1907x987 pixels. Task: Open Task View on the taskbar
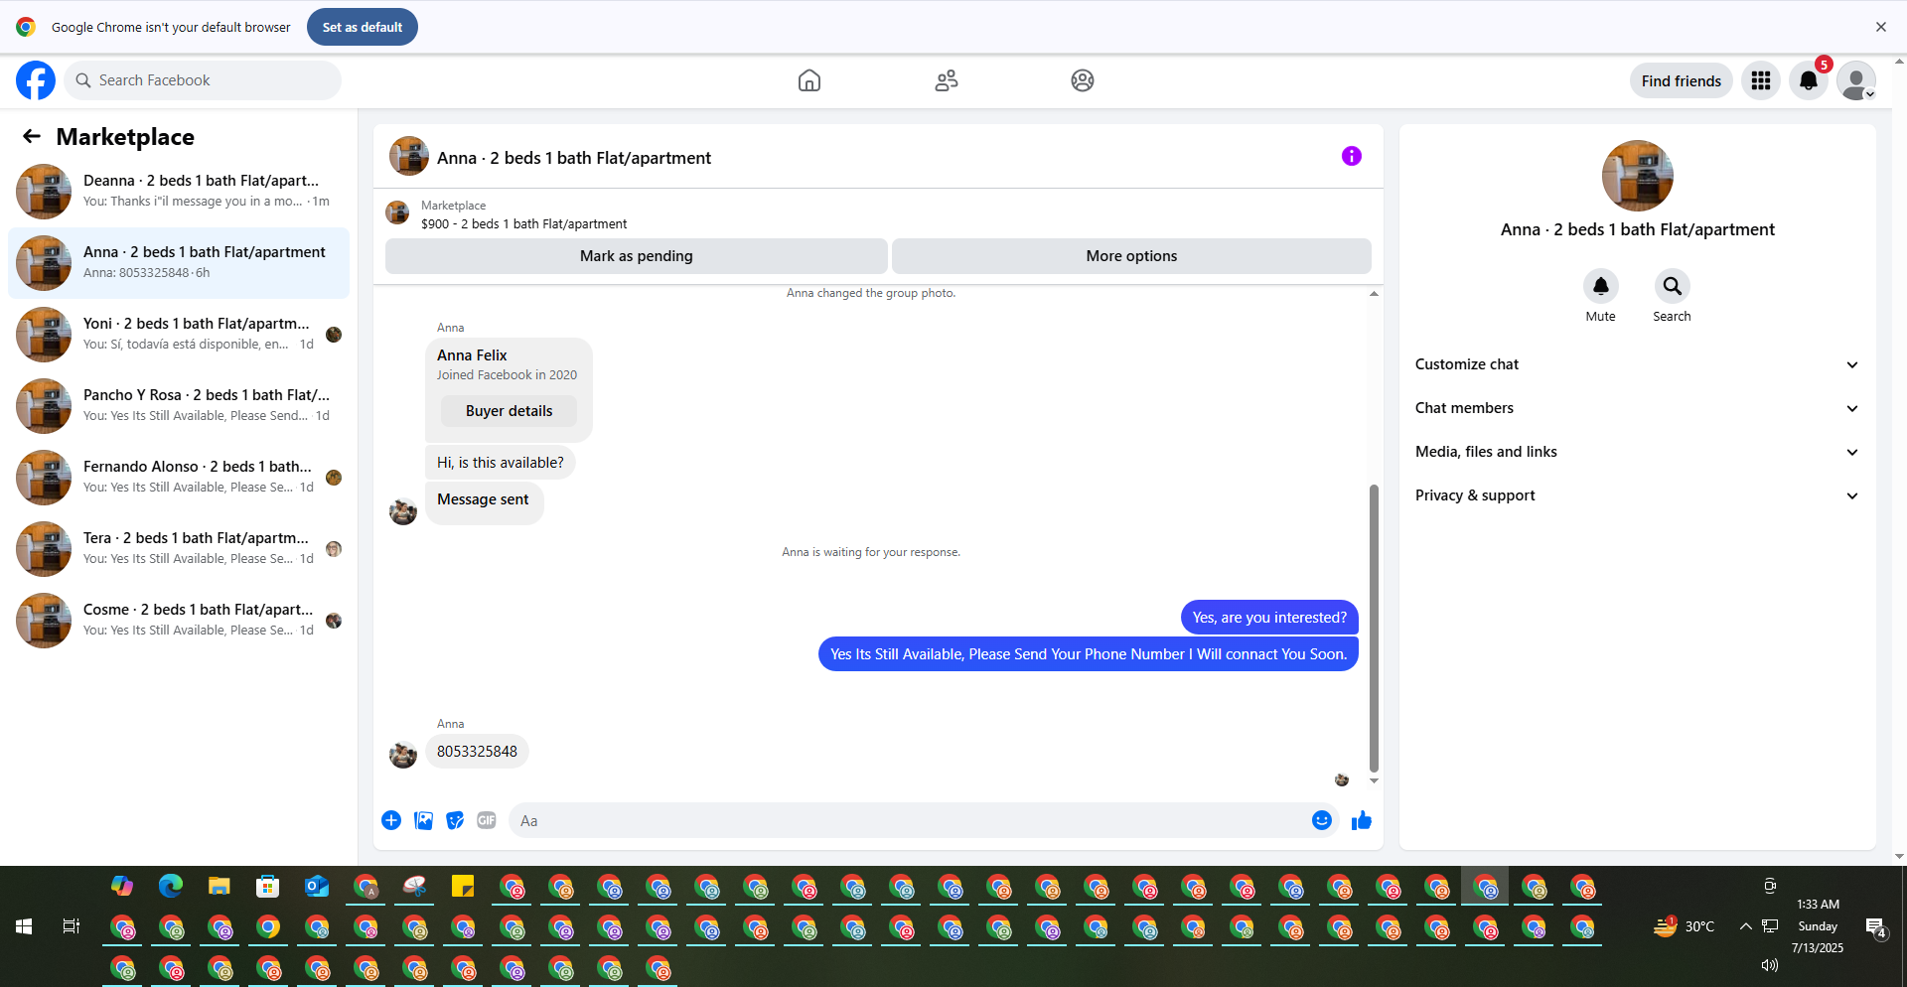(x=72, y=926)
